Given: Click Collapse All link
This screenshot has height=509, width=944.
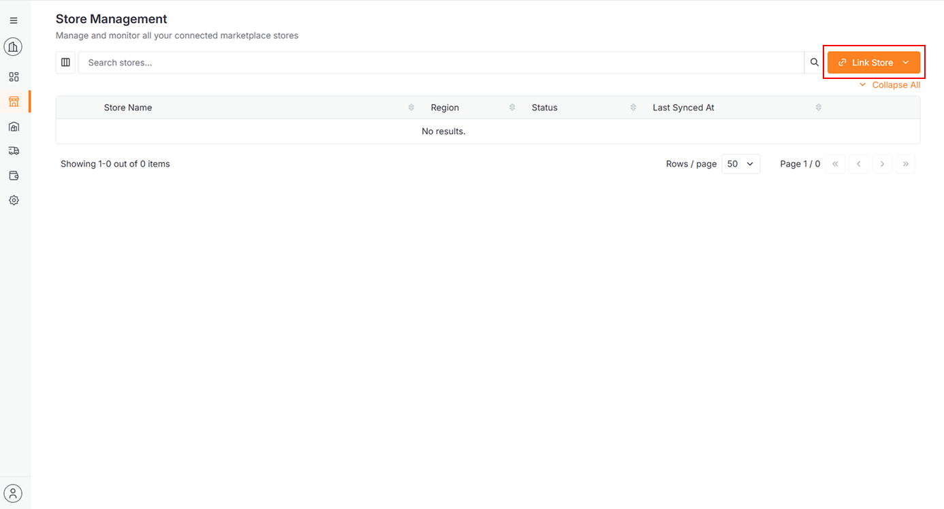Looking at the screenshot, I should pos(890,85).
